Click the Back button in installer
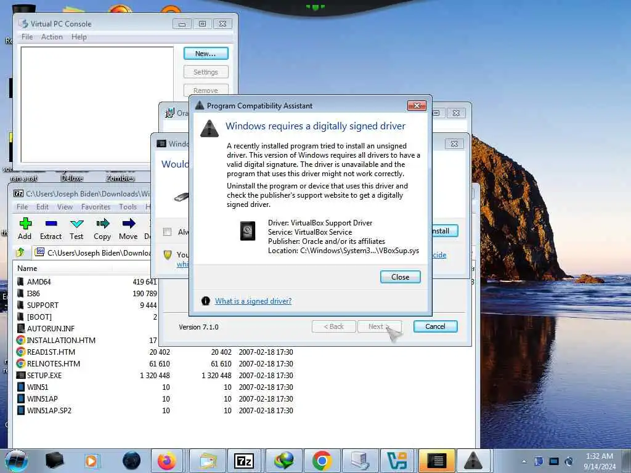This screenshot has height=473, width=631. 333,326
